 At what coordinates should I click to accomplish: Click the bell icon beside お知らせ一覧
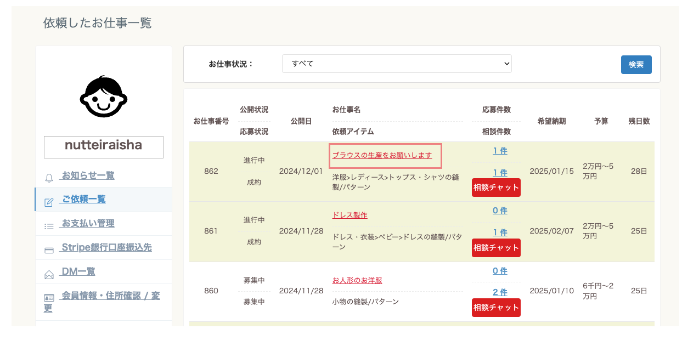(x=49, y=178)
